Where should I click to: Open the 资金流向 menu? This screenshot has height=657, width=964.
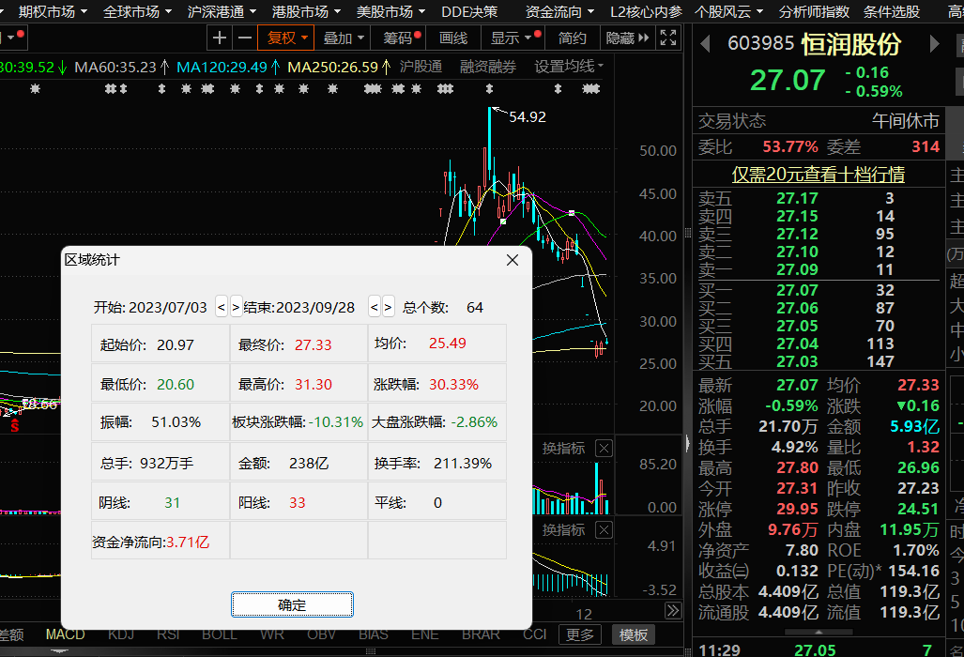point(559,11)
